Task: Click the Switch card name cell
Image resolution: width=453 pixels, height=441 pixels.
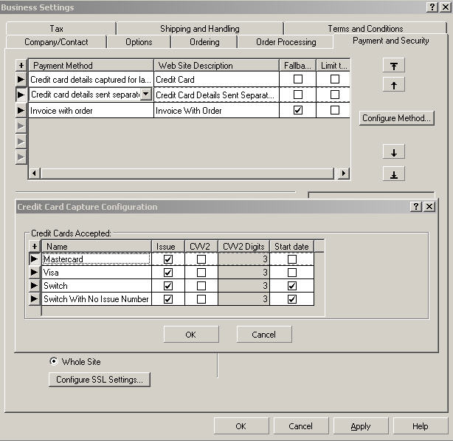Action: [x=96, y=286]
